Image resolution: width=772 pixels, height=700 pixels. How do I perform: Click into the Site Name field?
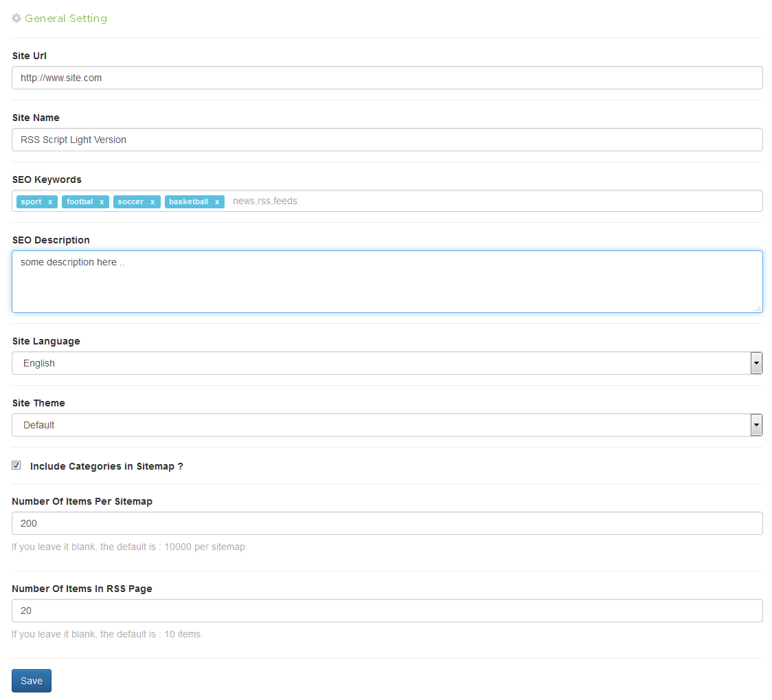(387, 140)
